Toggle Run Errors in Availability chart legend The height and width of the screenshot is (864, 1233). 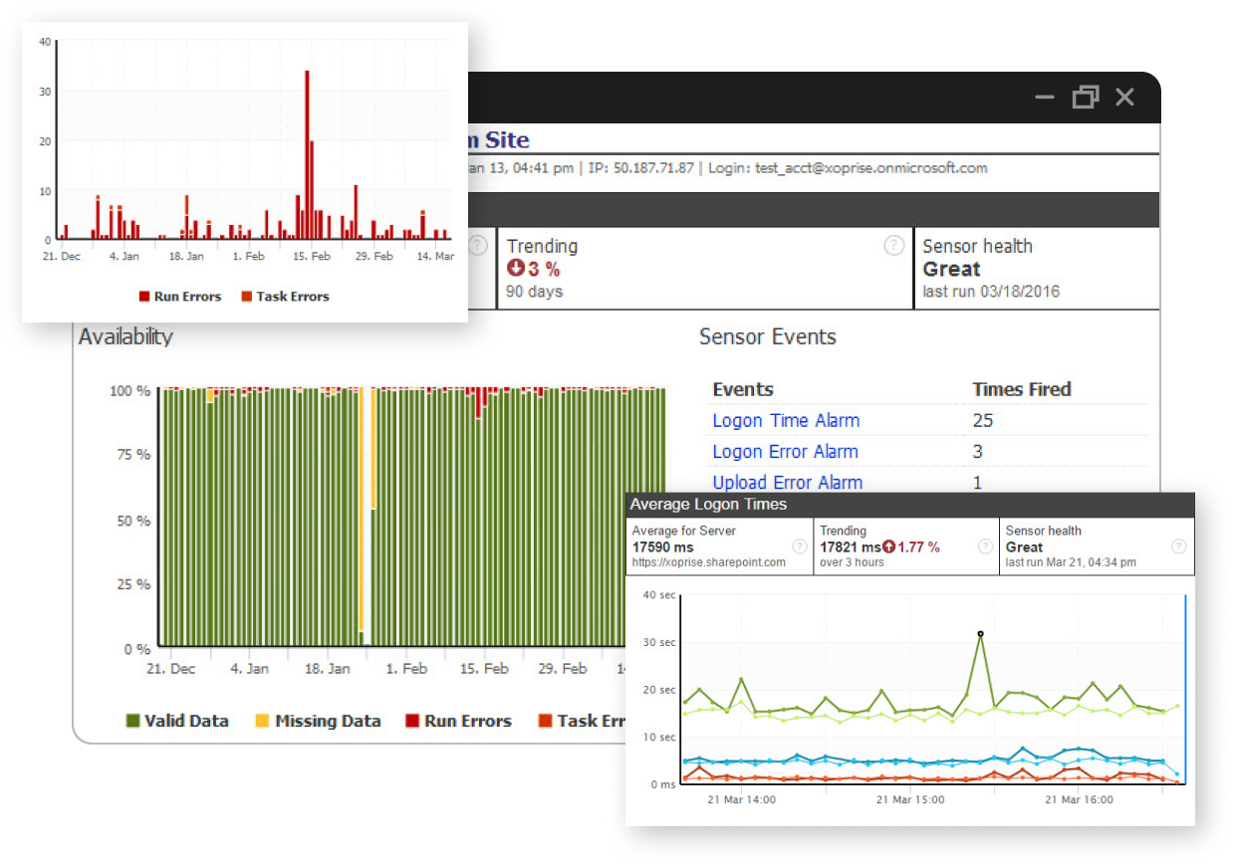tap(458, 721)
